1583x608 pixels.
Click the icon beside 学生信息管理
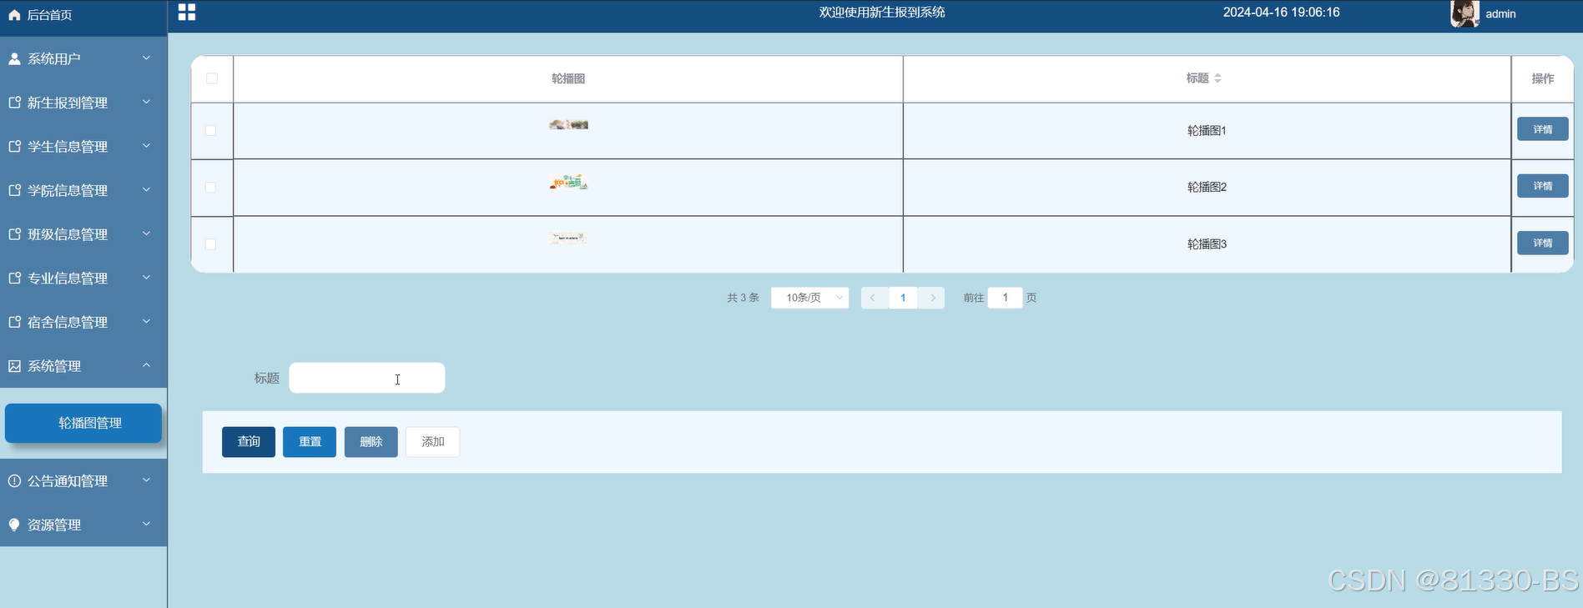(14, 146)
